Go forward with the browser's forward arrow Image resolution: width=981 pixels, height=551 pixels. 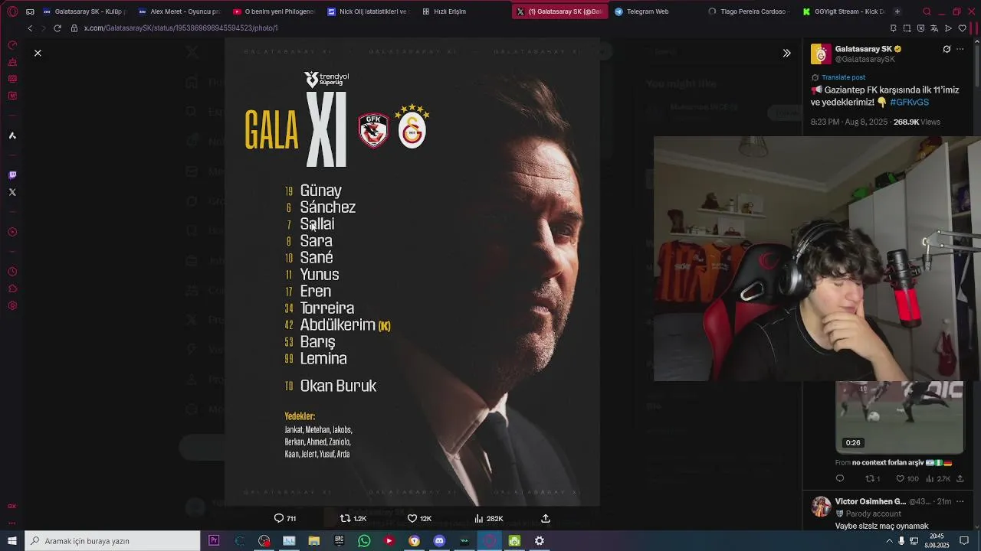(x=43, y=28)
